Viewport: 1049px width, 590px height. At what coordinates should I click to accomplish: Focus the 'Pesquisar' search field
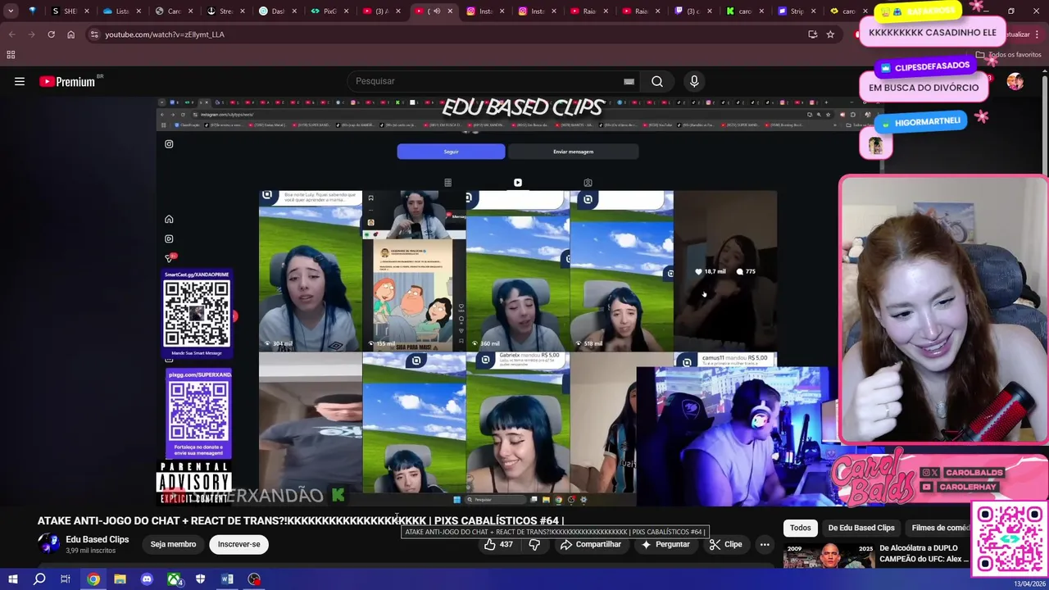484,81
